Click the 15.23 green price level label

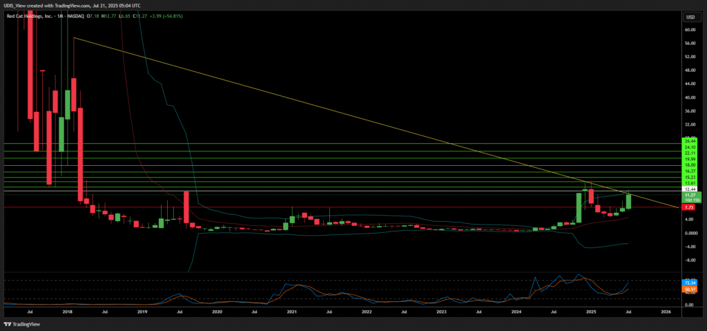(x=688, y=178)
